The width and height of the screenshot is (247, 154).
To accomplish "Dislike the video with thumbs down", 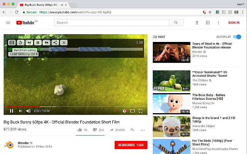I will (95, 130).
